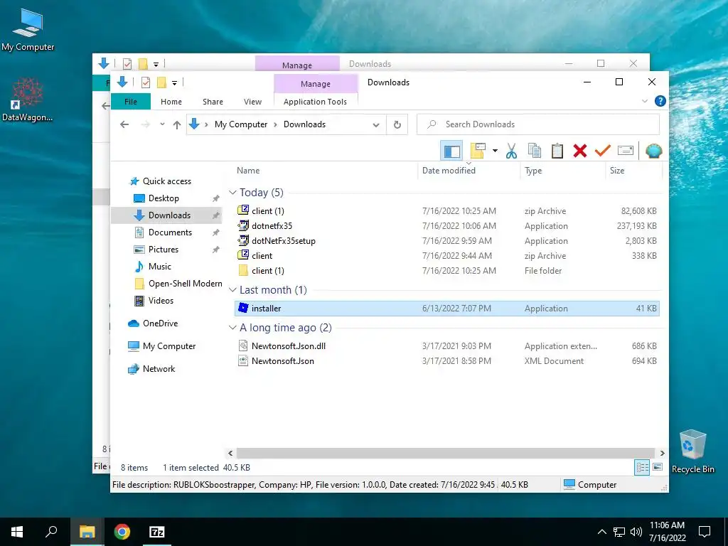This screenshot has height=546, width=728.
Task: Unpin Downloads using its pin icon
Action: point(216,215)
